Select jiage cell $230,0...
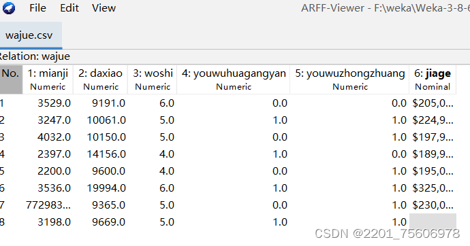 pyautogui.click(x=433, y=205)
